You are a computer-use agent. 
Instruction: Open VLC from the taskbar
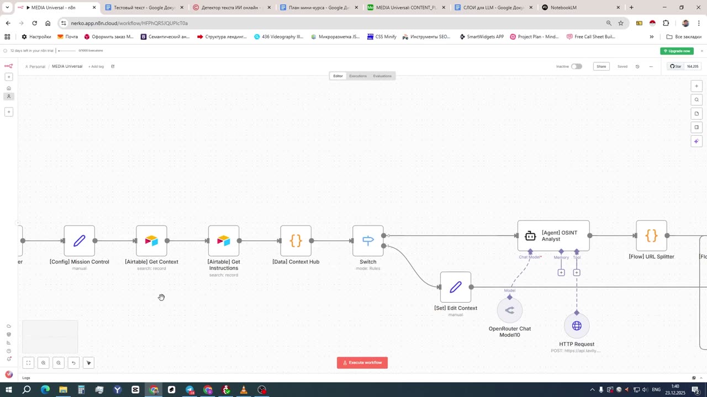(244, 390)
